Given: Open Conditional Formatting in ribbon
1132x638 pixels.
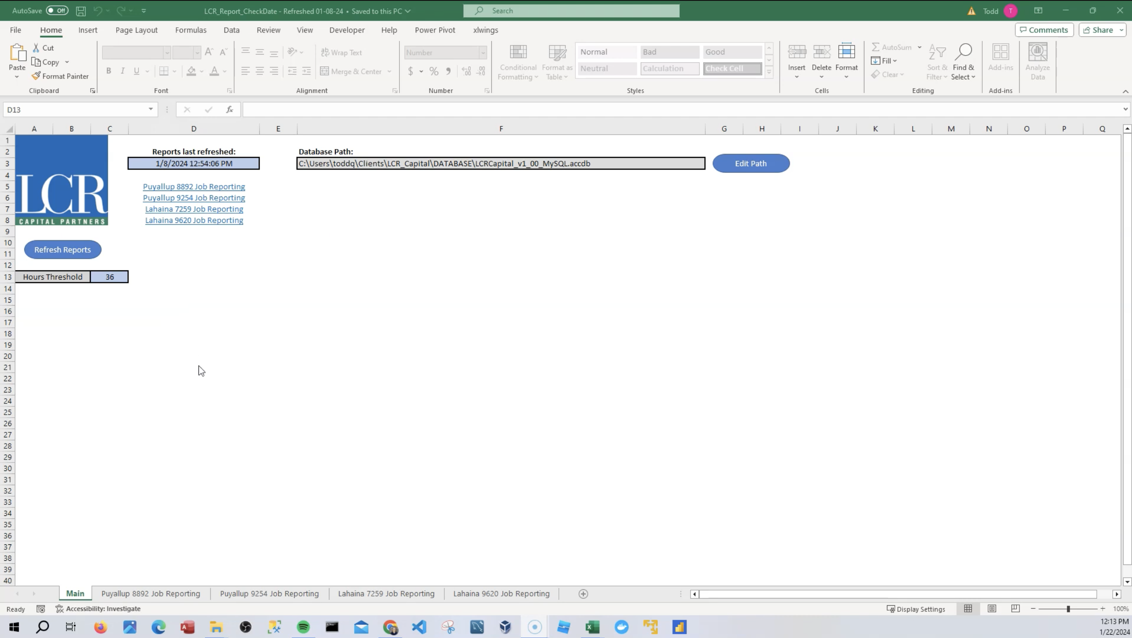Looking at the screenshot, I should pos(518,63).
